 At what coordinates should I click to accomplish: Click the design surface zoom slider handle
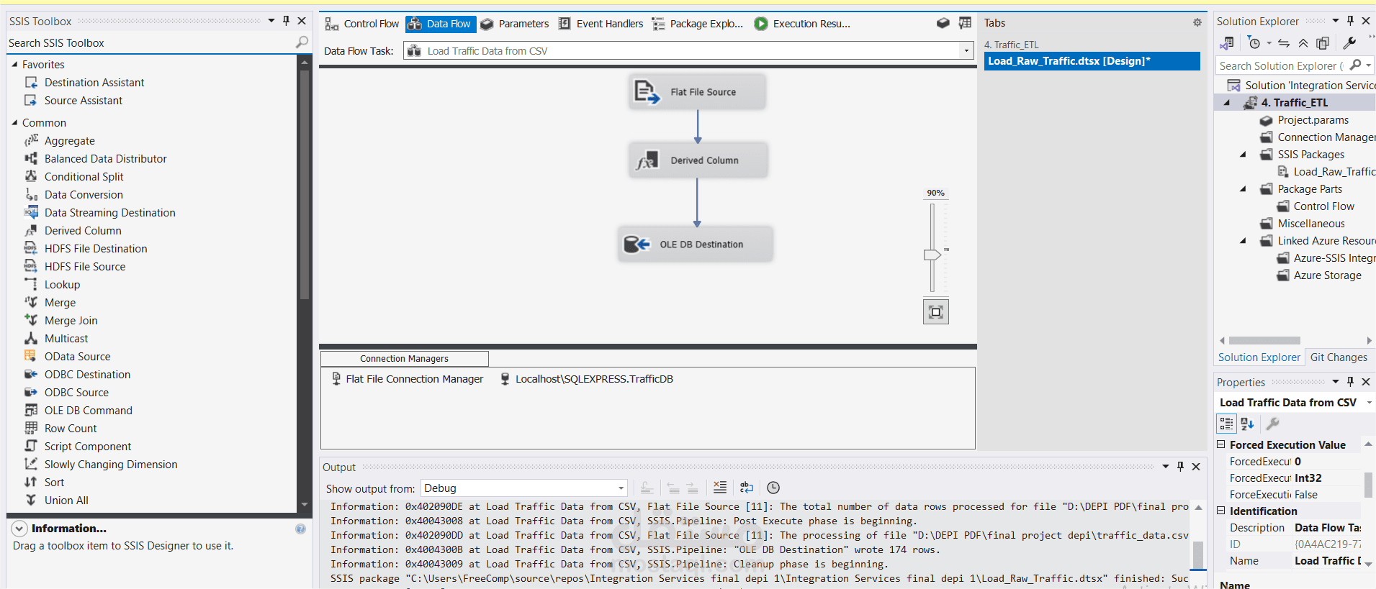[932, 255]
